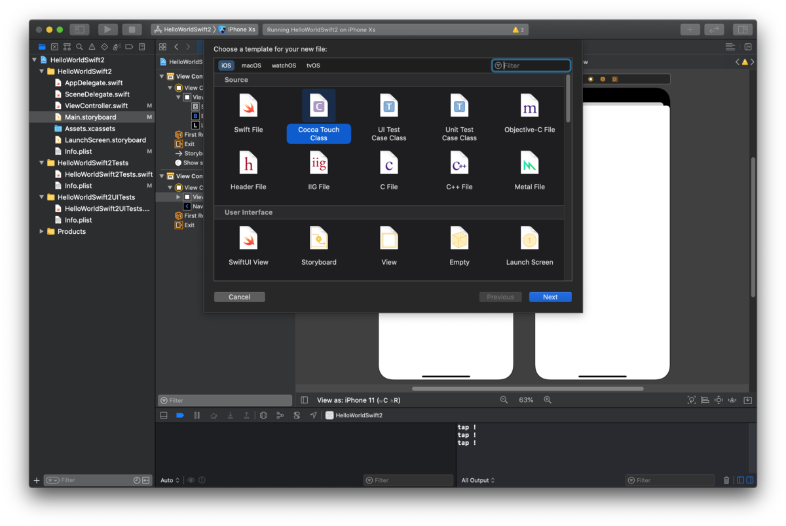This screenshot has width=786, height=526.
Task: Hide the debug area toggle icon
Action: pos(164,415)
